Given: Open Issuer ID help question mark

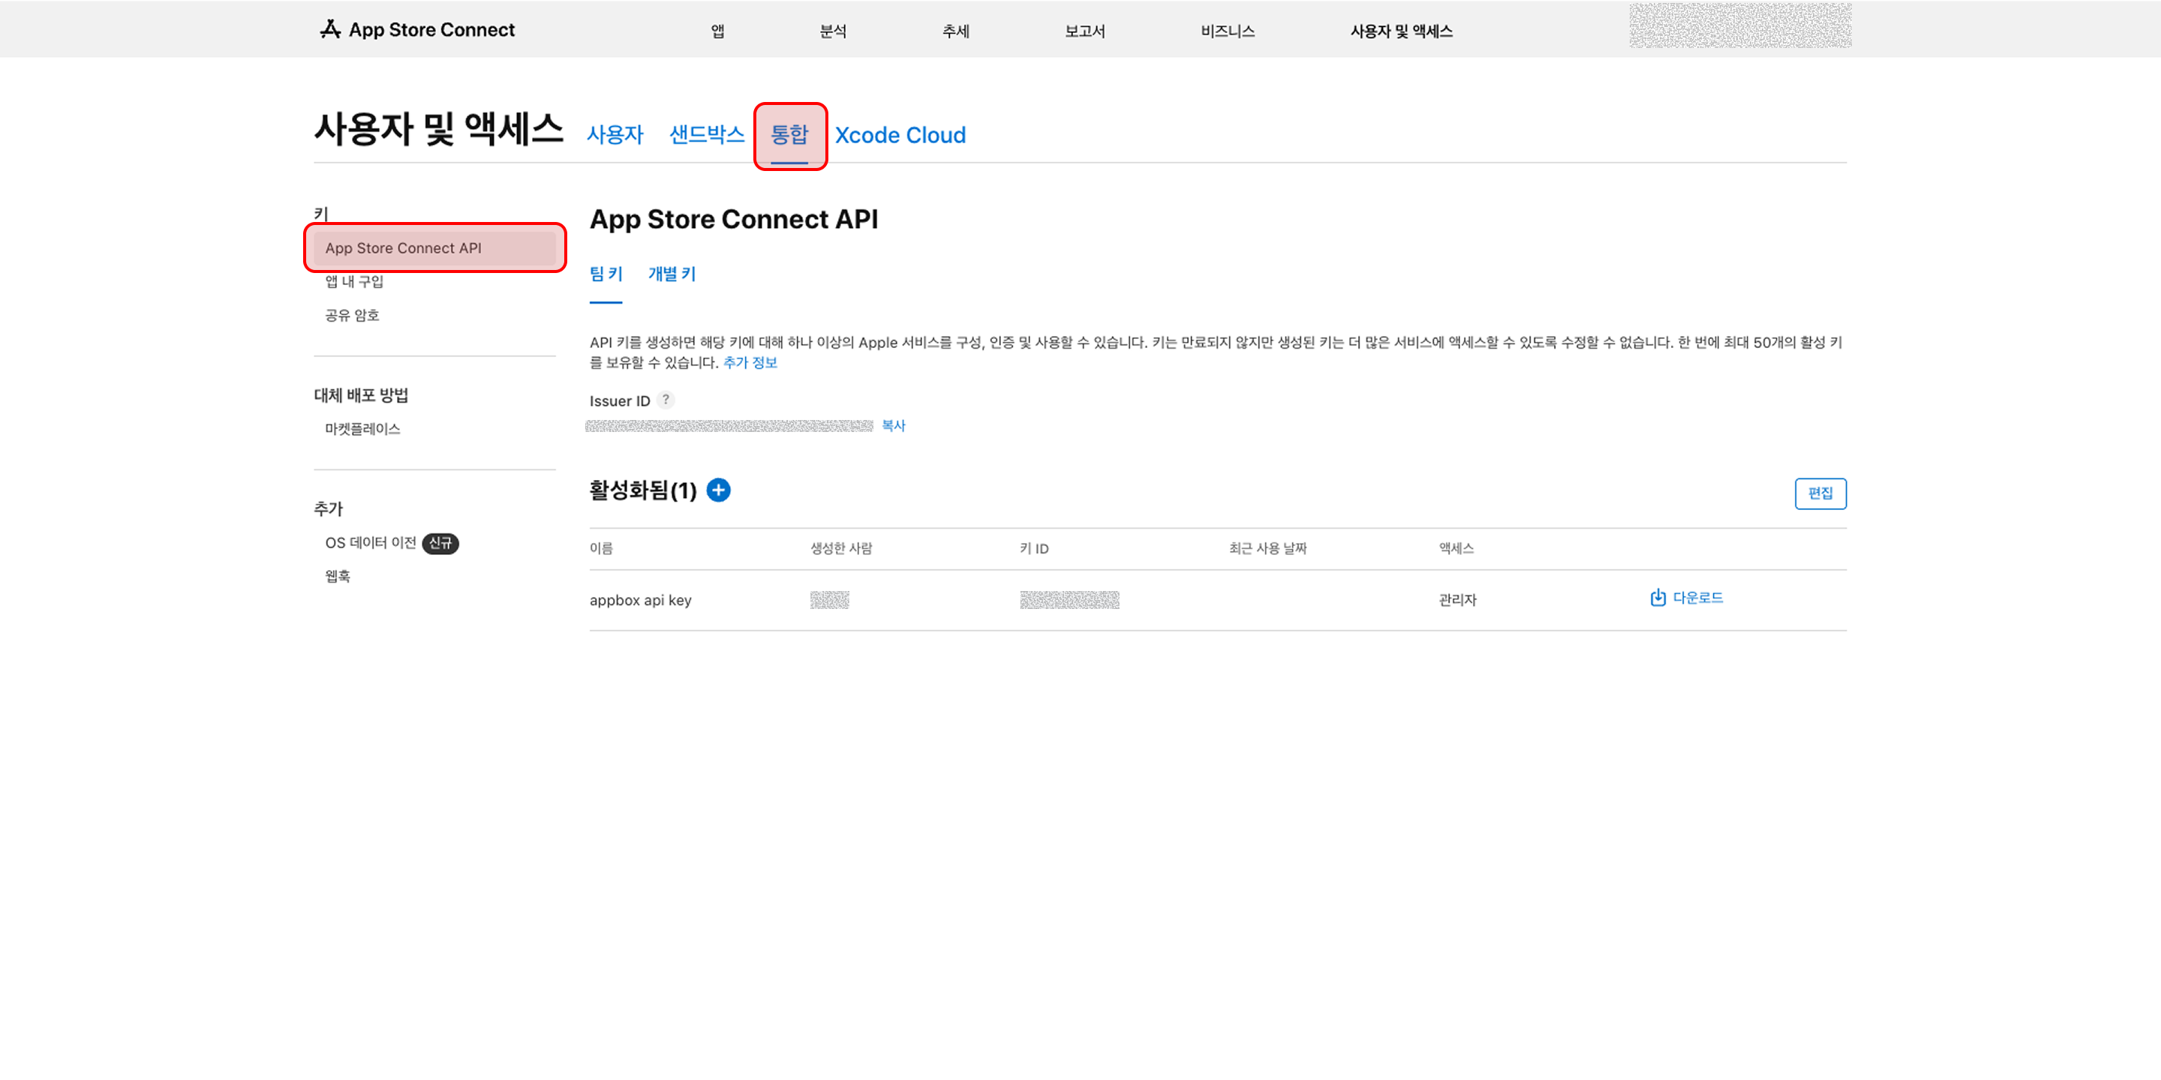Looking at the screenshot, I should tap(666, 400).
